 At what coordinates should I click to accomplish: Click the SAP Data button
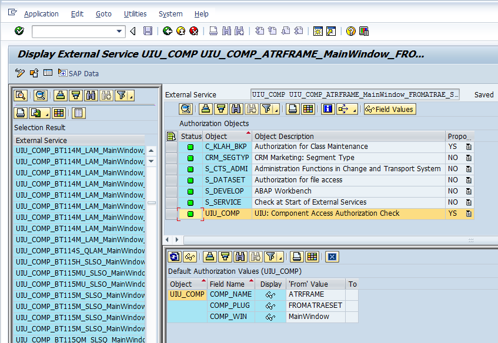point(78,73)
